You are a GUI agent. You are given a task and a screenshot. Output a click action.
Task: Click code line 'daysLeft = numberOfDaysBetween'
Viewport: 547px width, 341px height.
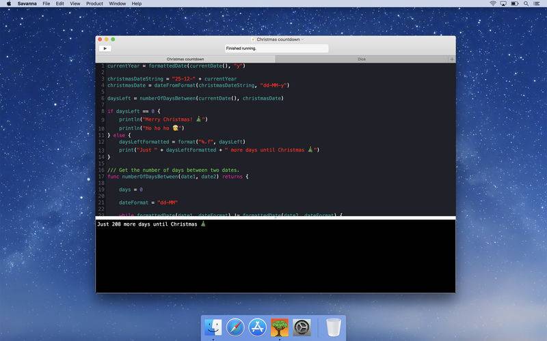[x=196, y=98]
